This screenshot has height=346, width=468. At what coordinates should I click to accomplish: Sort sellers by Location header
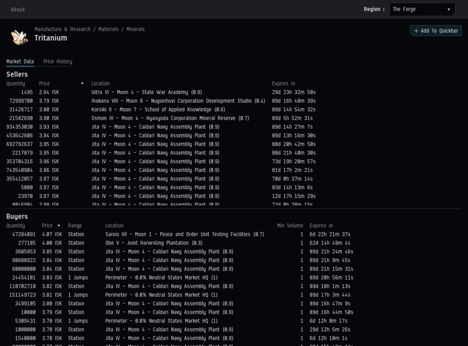tap(100, 83)
